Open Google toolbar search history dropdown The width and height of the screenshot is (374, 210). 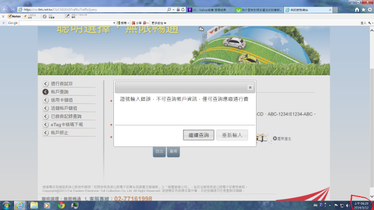114,23
